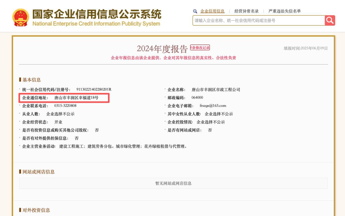Click the highlighted address 唐山市丰润区幸福道18号
Screen dimensions: 345x216
(x=76, y=98)
